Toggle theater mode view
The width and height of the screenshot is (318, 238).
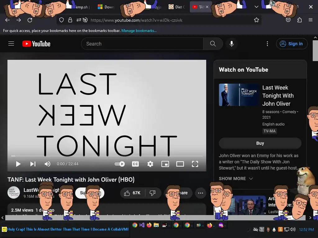click(x=180, y=164)
